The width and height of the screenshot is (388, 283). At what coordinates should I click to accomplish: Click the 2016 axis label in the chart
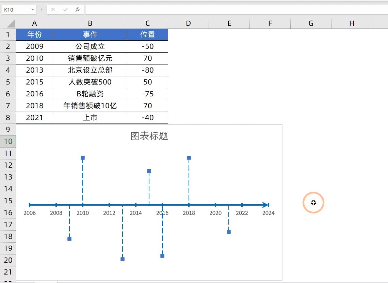pos(162,213)
